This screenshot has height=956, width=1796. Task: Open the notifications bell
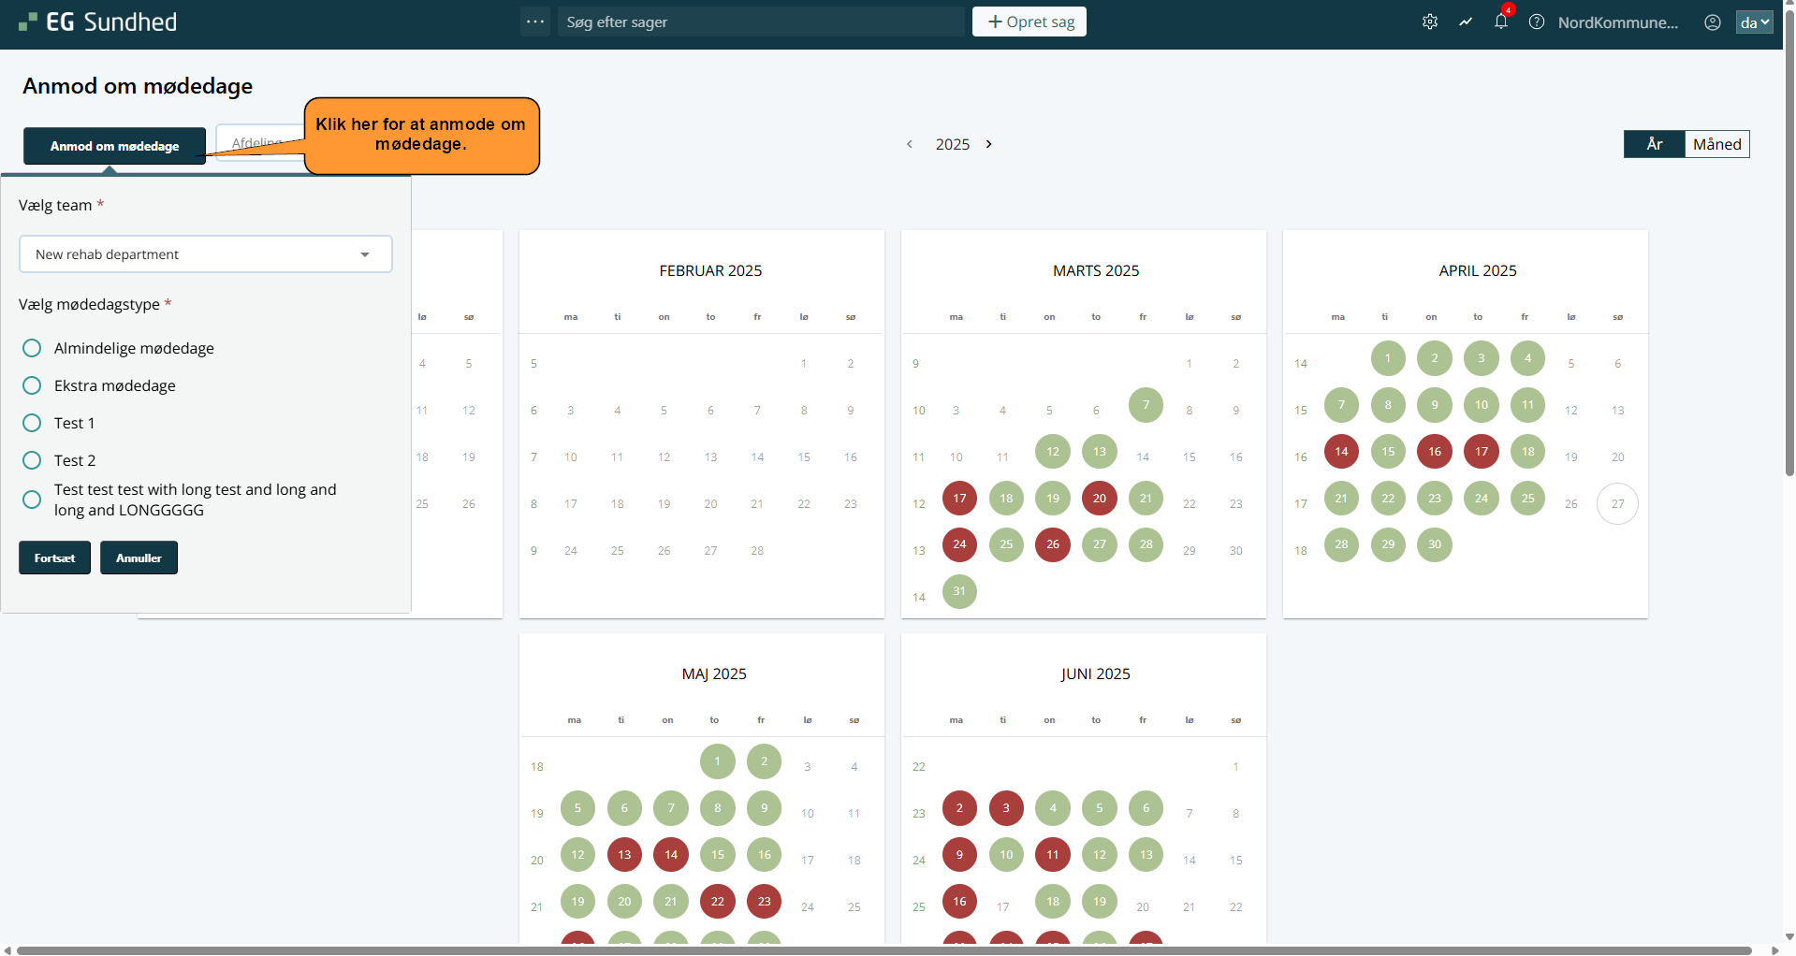[1501, 22]
